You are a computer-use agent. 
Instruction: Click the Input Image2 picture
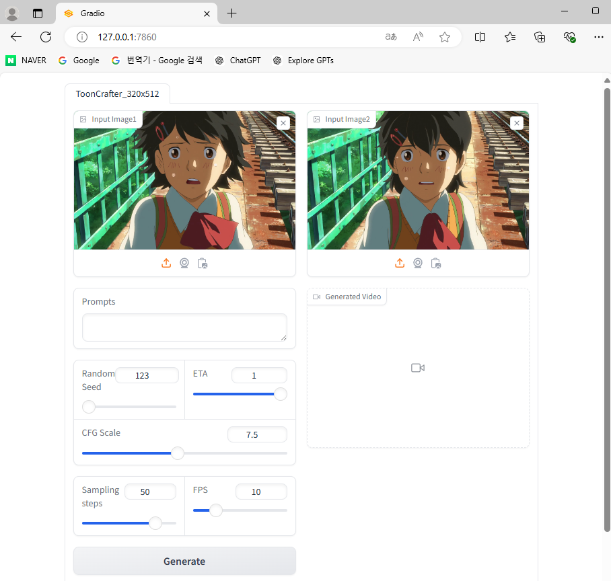click(418, 180)
